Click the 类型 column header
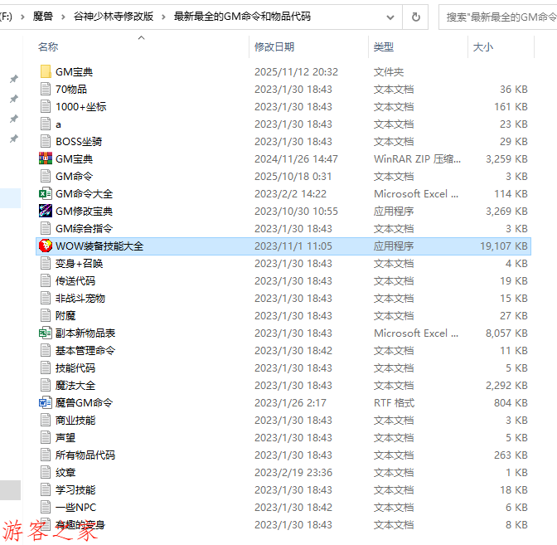The width and height of the screenshot is (557, 545). tap(384, 47)
